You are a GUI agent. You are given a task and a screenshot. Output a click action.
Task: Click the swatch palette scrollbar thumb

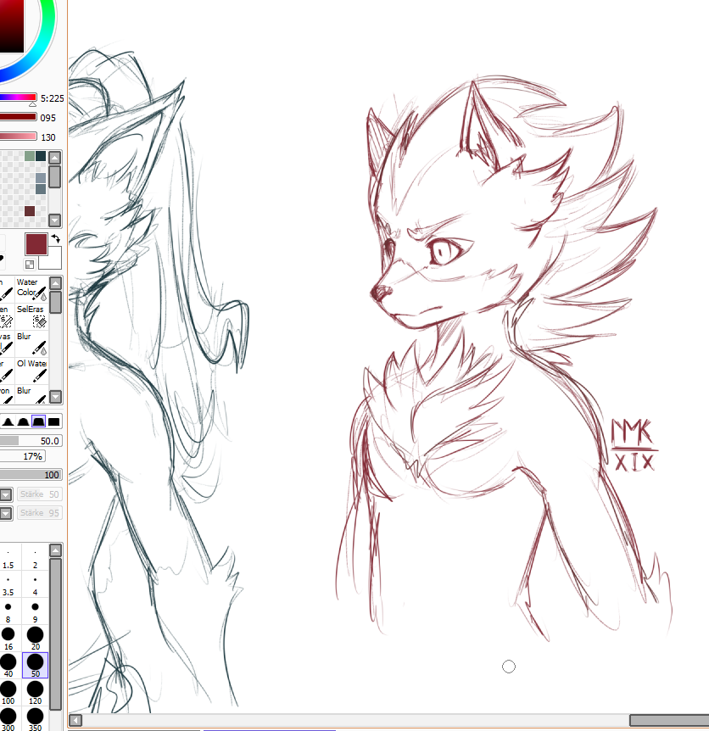pyautogui.click(x=55, y=176)
